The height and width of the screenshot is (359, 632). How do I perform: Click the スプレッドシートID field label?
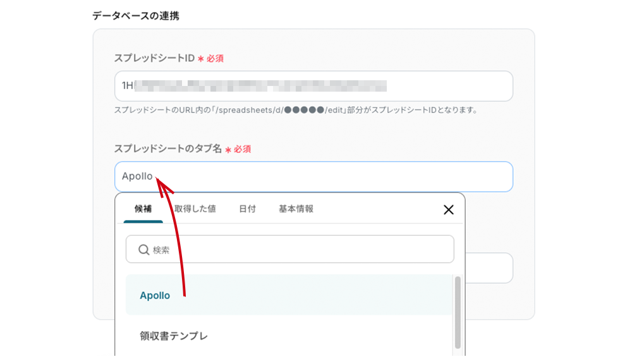(x=154, y=58)
